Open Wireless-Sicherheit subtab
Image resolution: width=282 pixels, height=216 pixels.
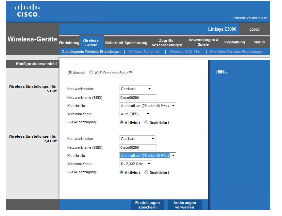[x=144, y=52]
